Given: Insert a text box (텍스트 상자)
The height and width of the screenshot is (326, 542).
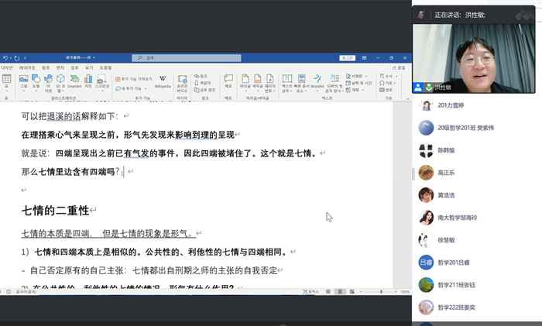Looking at the screenshot, I should pyautogui.click(x=287, y=83).
